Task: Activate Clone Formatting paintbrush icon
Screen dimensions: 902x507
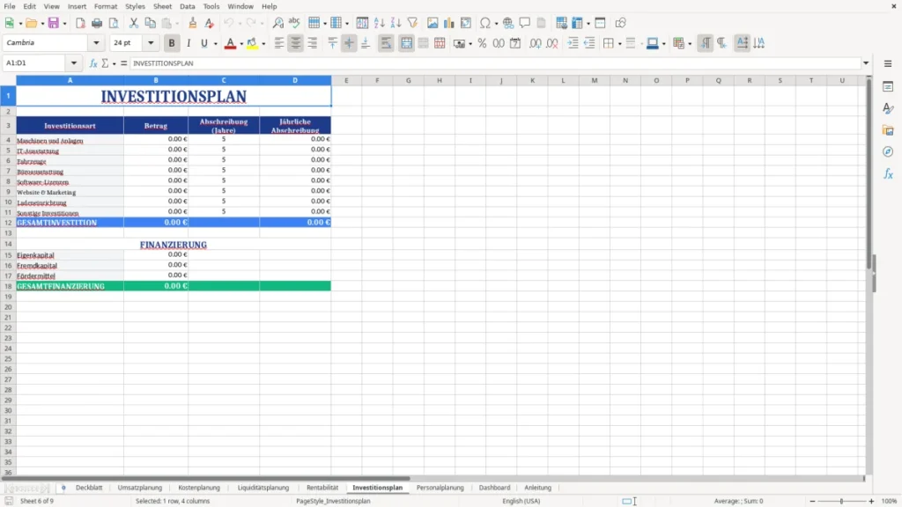Action: (x=193, y=23)
